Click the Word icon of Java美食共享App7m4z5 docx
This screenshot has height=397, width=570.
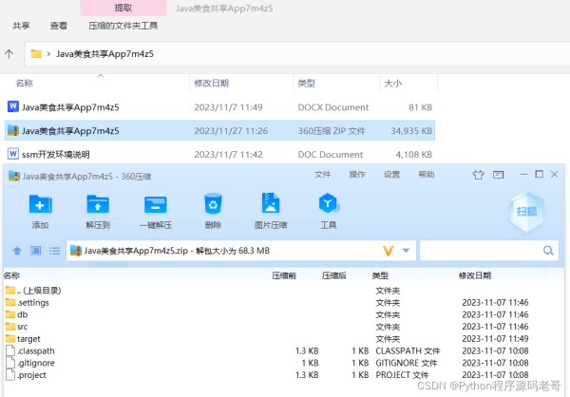pos(13,106)
